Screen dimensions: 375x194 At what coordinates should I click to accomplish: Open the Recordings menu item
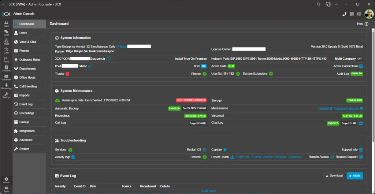tap(29, 113)
